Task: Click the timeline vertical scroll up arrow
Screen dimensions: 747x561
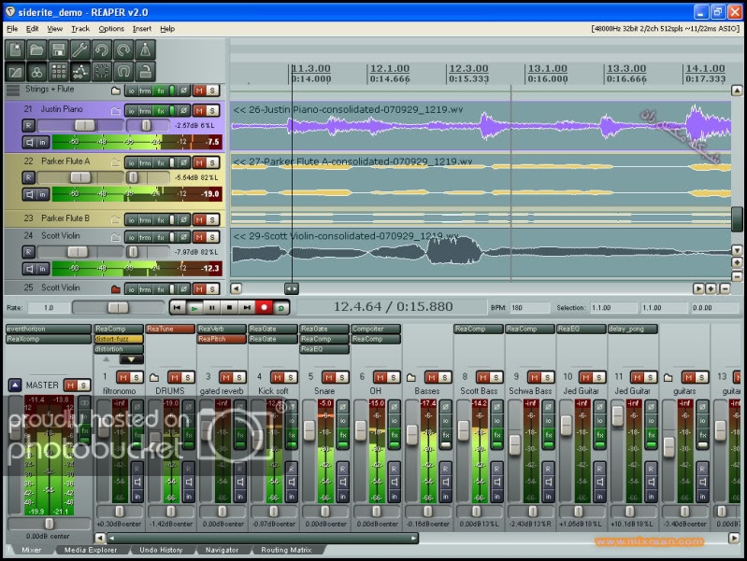Action: point(737,91)
